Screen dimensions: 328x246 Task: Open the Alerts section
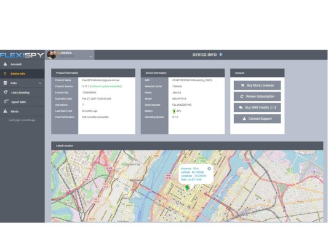click(x=22, y=111)
